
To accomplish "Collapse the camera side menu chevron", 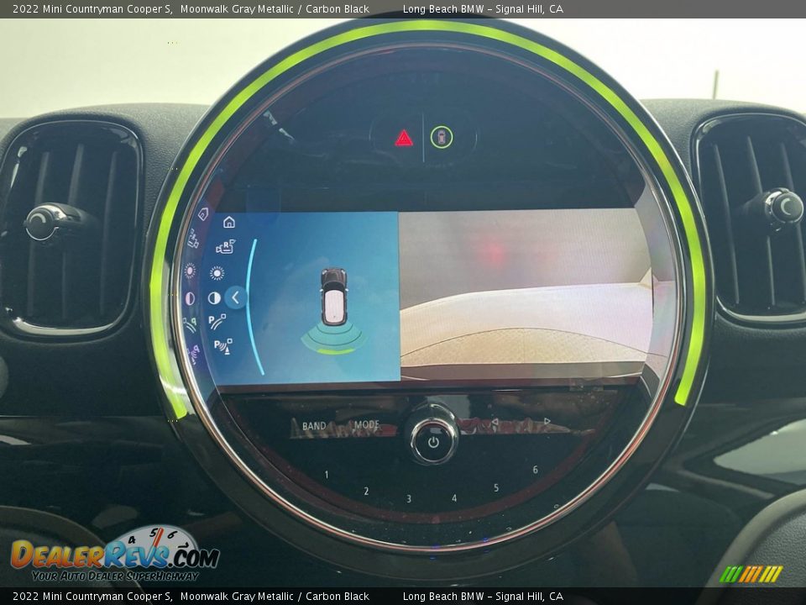I will click(236, 297).
